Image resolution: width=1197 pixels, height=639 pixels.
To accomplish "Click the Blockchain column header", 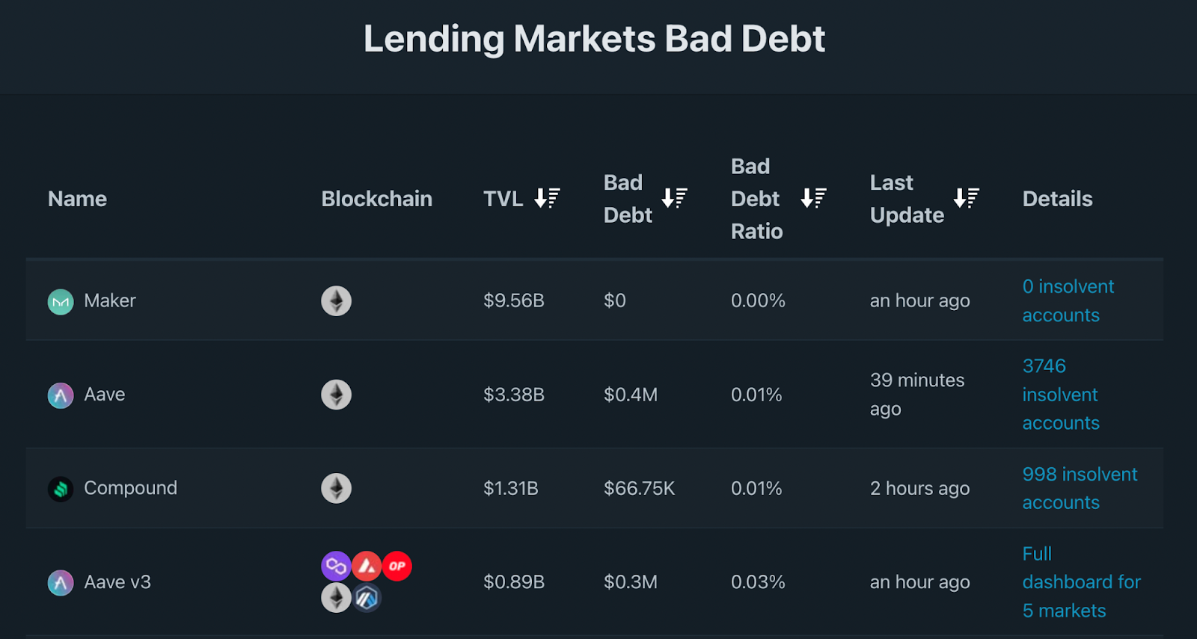I will point(376,199).
